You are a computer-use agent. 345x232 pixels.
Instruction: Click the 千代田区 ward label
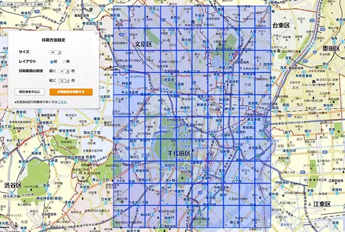[x=179, y=153]
